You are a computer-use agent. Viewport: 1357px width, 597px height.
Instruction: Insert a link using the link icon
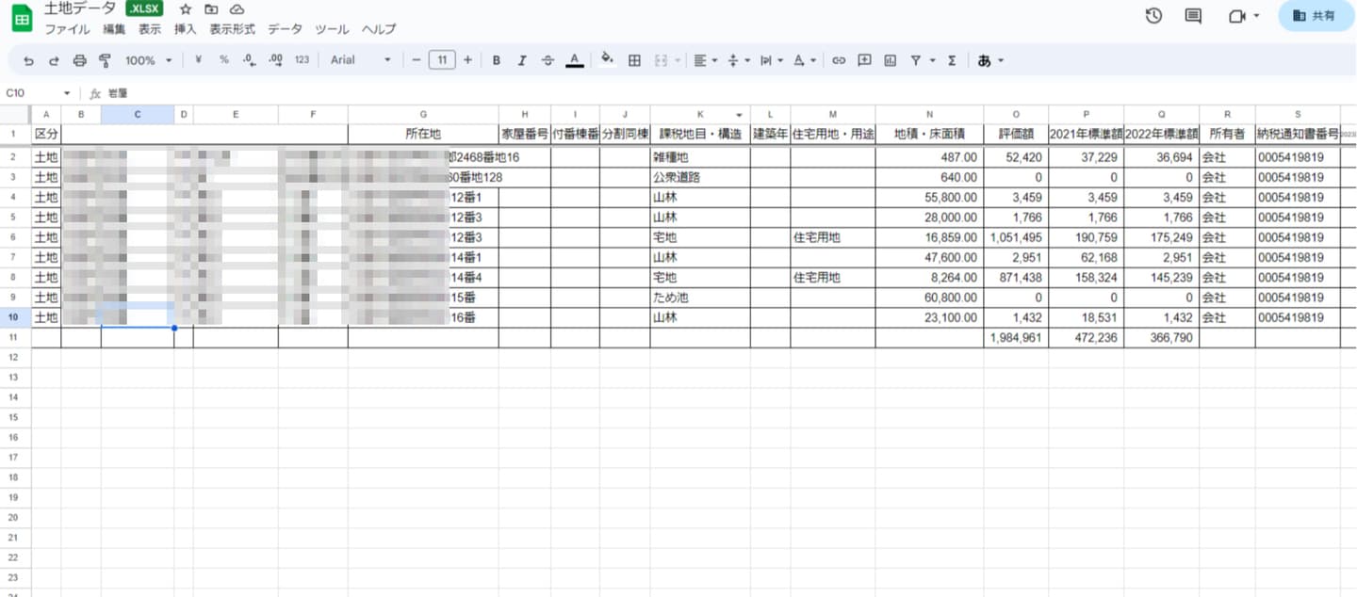(x=838, y=60)
